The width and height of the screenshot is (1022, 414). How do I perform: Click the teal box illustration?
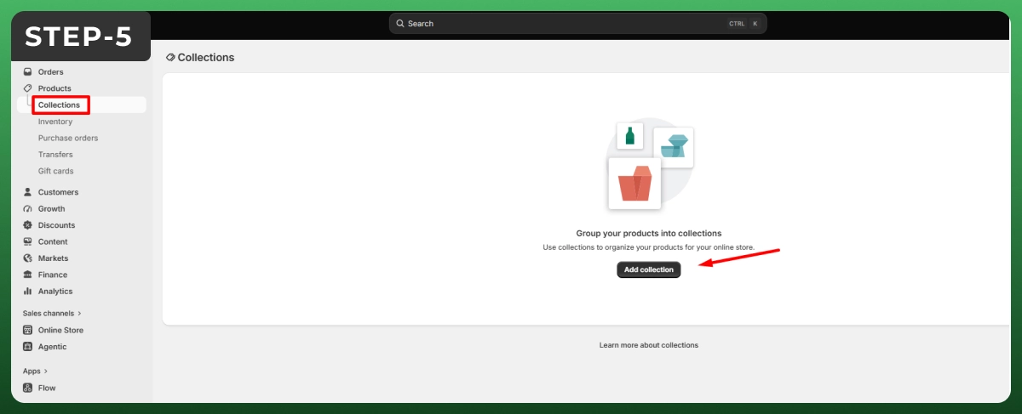(x=674, y=147)
